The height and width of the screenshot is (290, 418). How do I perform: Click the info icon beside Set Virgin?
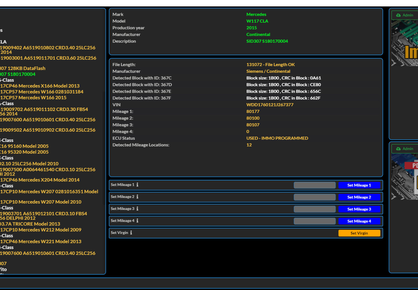[131, 233]
